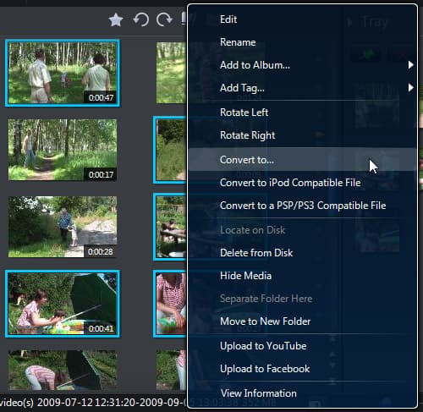423x412 pixels.
Task: Click the star rating icon
Action: pyautogui.click(x=116, y=20)
